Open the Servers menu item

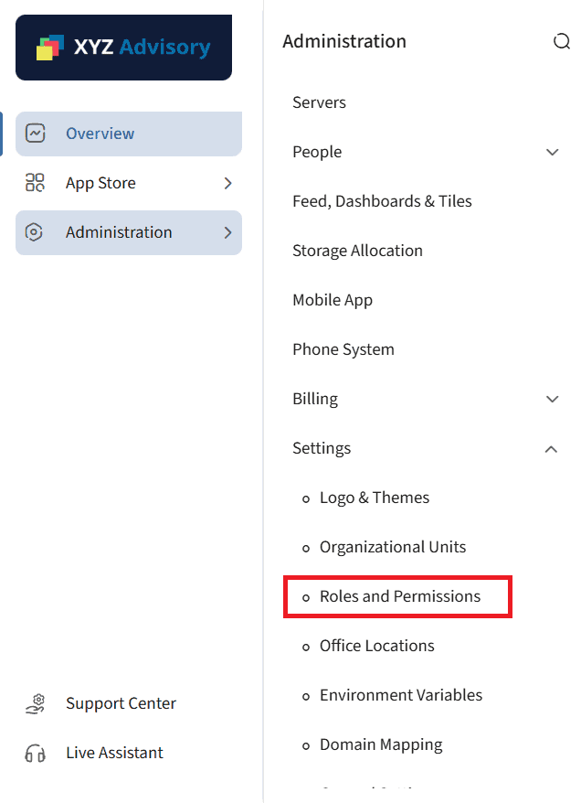click(319, 102)
